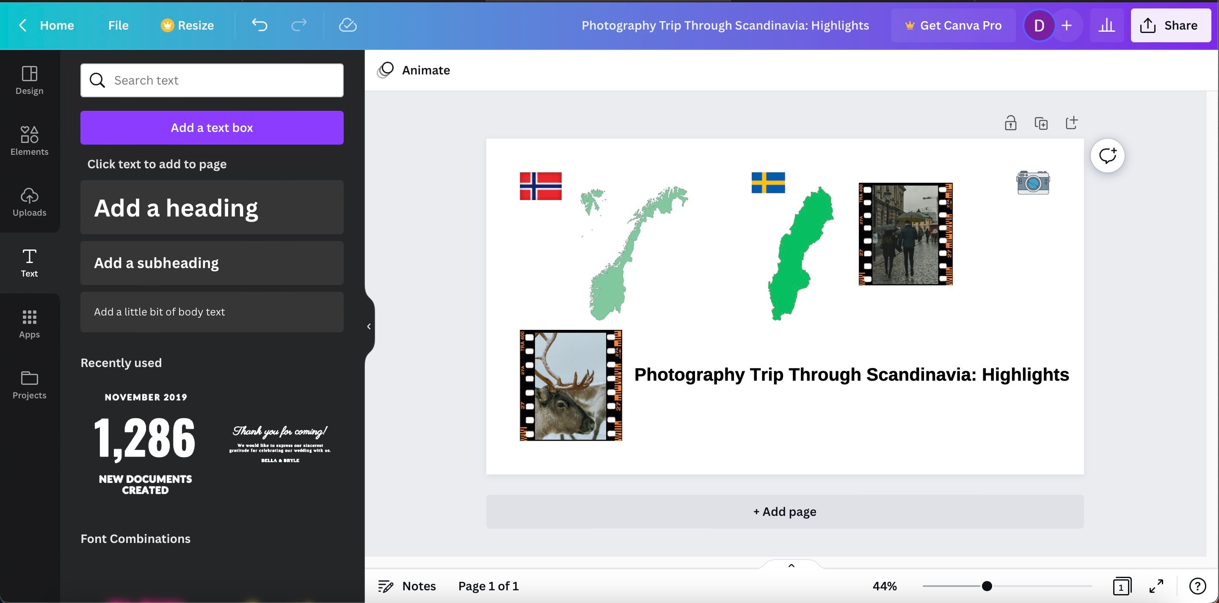Image resolution: width=1219 pixels, height=603 pixels.
Task: Toggle the Notes panel
Action: pos(407,587)
